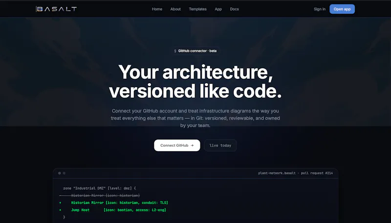Select the App nav item

point(218,9)
